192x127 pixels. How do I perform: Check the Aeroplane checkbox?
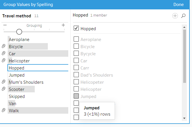pos(76,39)
